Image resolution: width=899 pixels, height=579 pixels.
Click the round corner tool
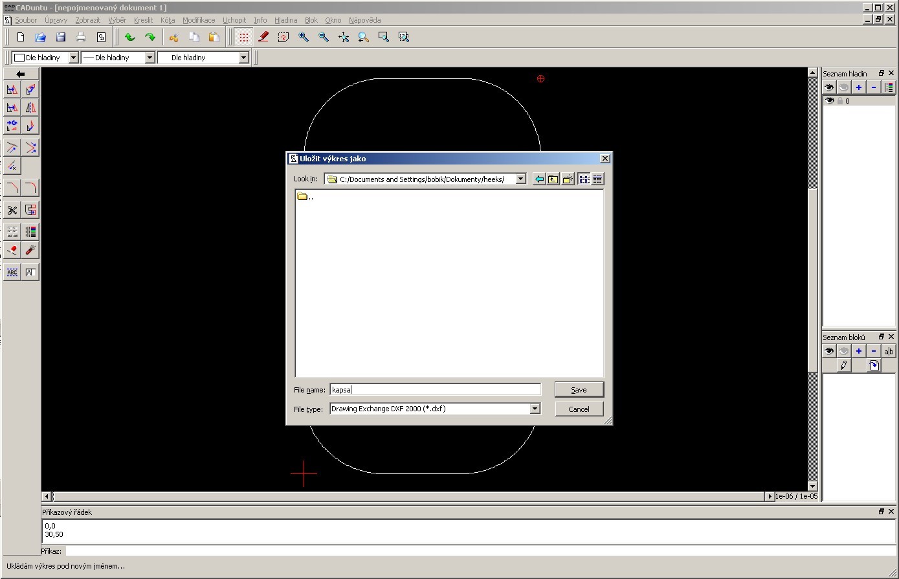click(30, 188)
